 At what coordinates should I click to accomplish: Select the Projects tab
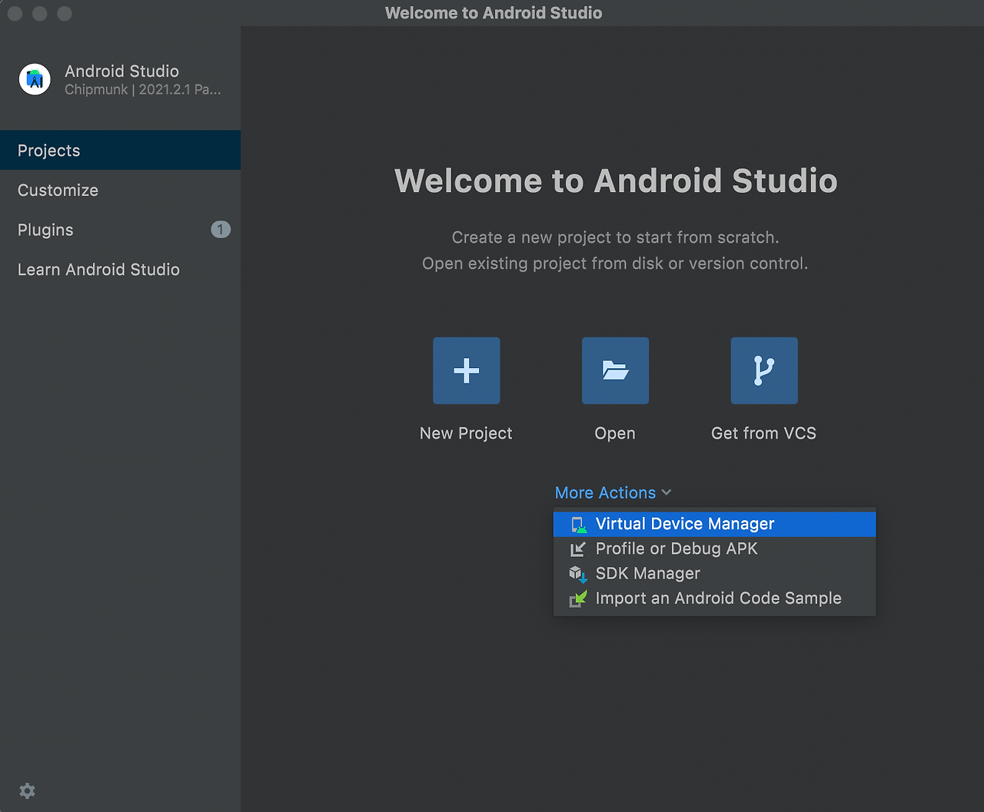pos(120,150)
